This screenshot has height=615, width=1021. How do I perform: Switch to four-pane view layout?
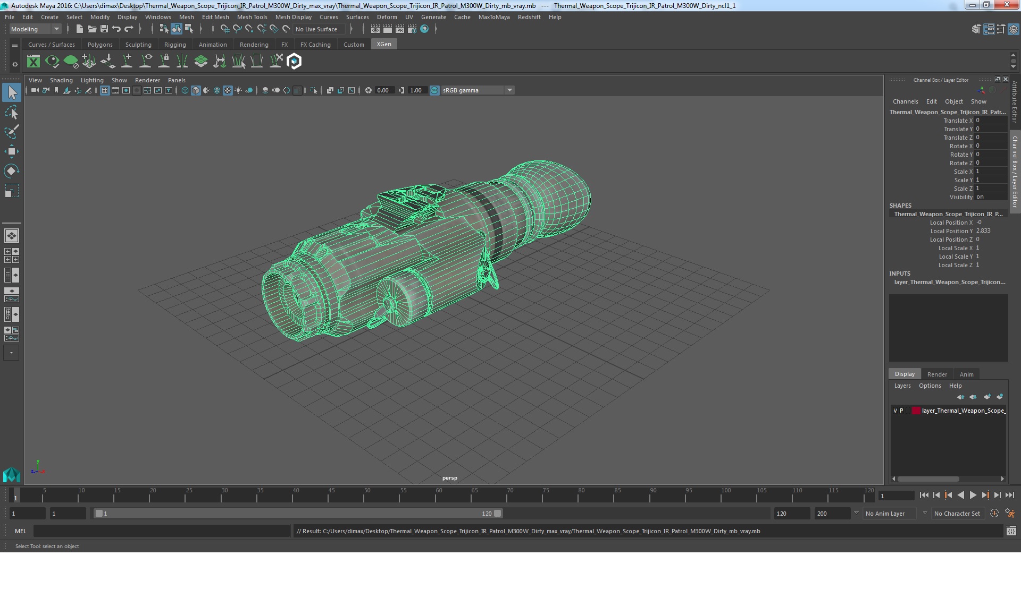point(12,255)
